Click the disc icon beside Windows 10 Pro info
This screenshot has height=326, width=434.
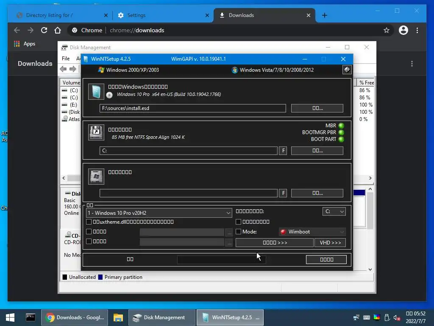point(109,95)
